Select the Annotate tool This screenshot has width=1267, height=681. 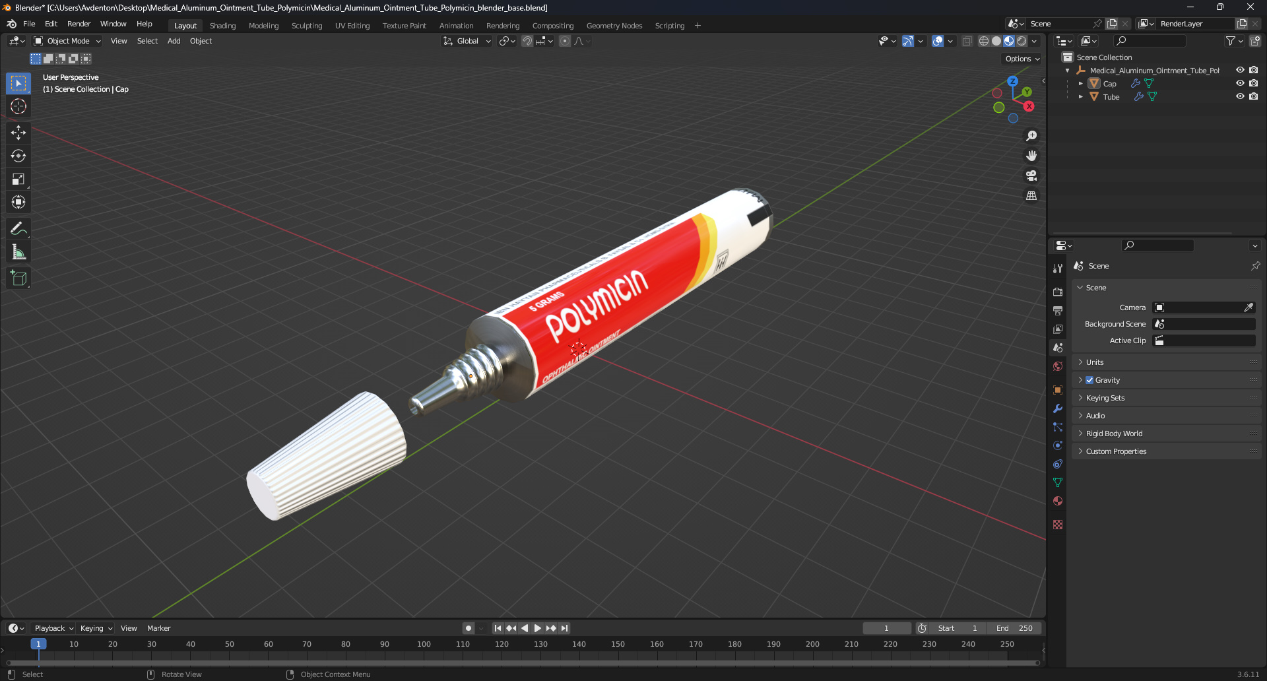tap(18, 229)
